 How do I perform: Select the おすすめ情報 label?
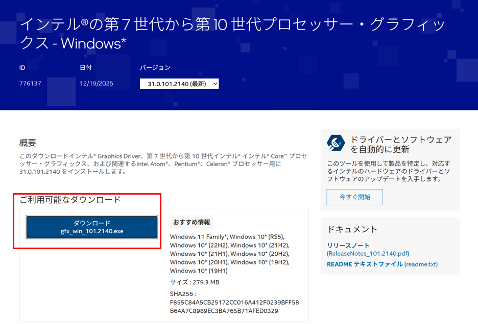pyautogui.click(x=192, y=223)
